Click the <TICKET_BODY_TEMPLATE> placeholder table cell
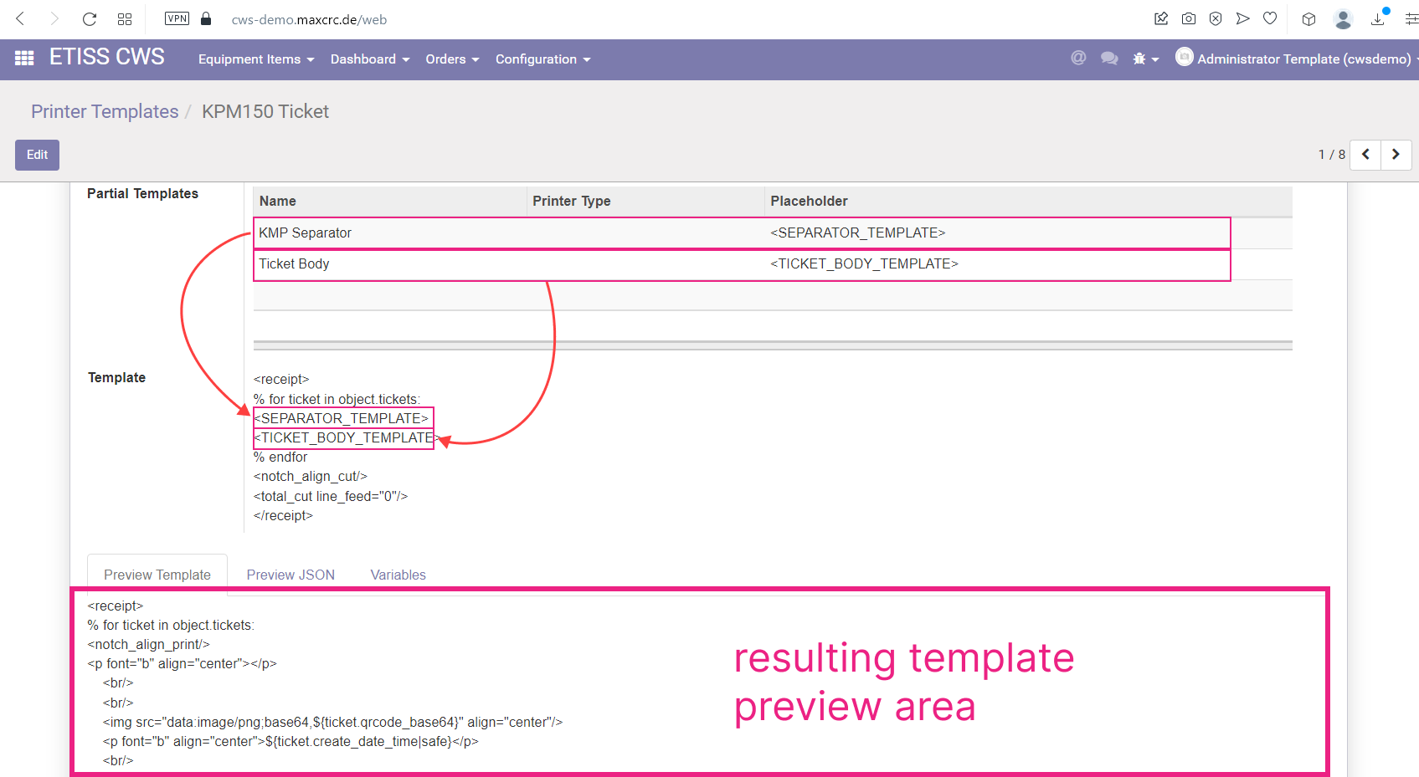Image resolution: width=1419 pixels, height=777 pixels. tap(864, 263)
